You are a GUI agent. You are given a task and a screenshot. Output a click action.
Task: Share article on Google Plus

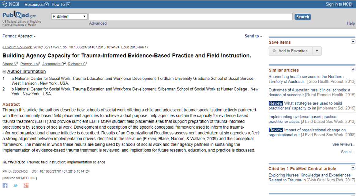pos(26,185)
